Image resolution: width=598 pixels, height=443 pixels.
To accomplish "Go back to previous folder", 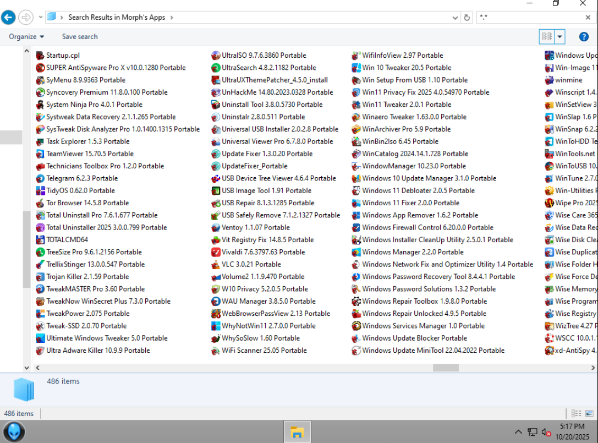I will pos(8,17).
